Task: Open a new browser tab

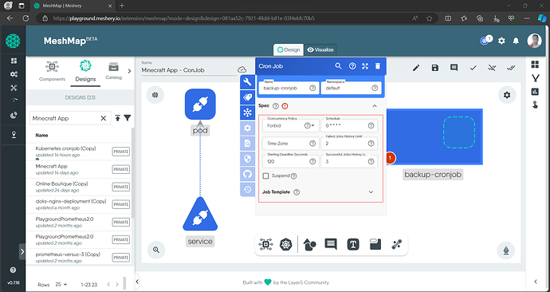Action: click(122, 6)
